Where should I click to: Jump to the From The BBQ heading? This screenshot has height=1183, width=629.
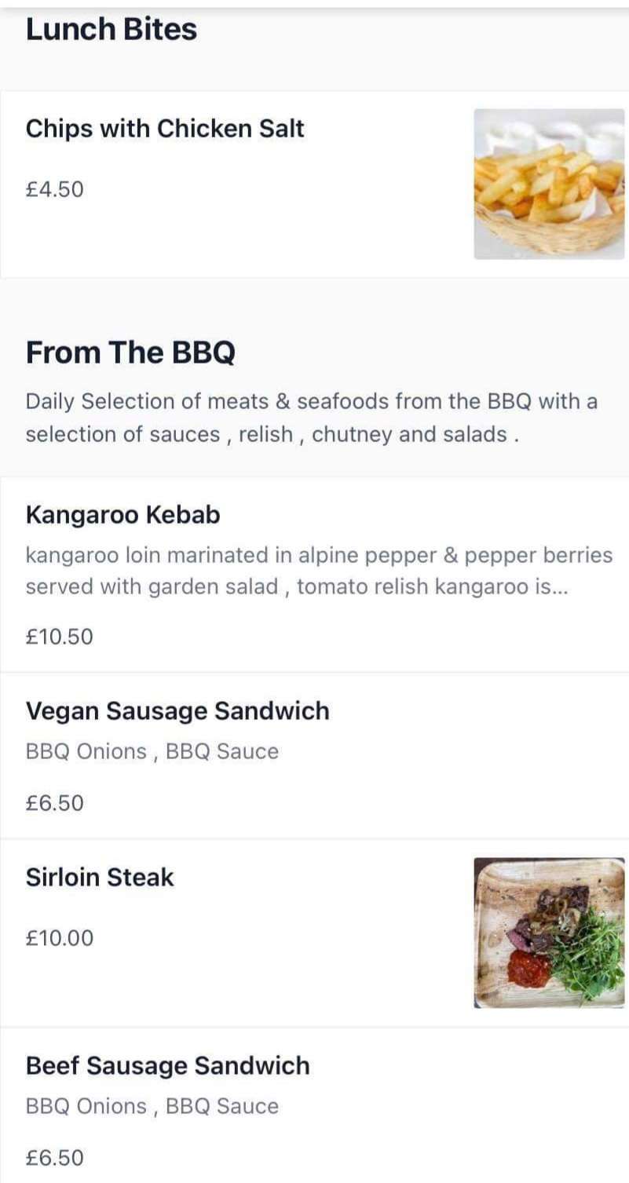pos(130,352)
